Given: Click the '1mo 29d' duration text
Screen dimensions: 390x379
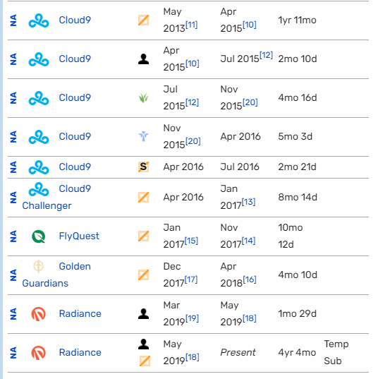Looking at the screenshot, I should tap(297, 314).
